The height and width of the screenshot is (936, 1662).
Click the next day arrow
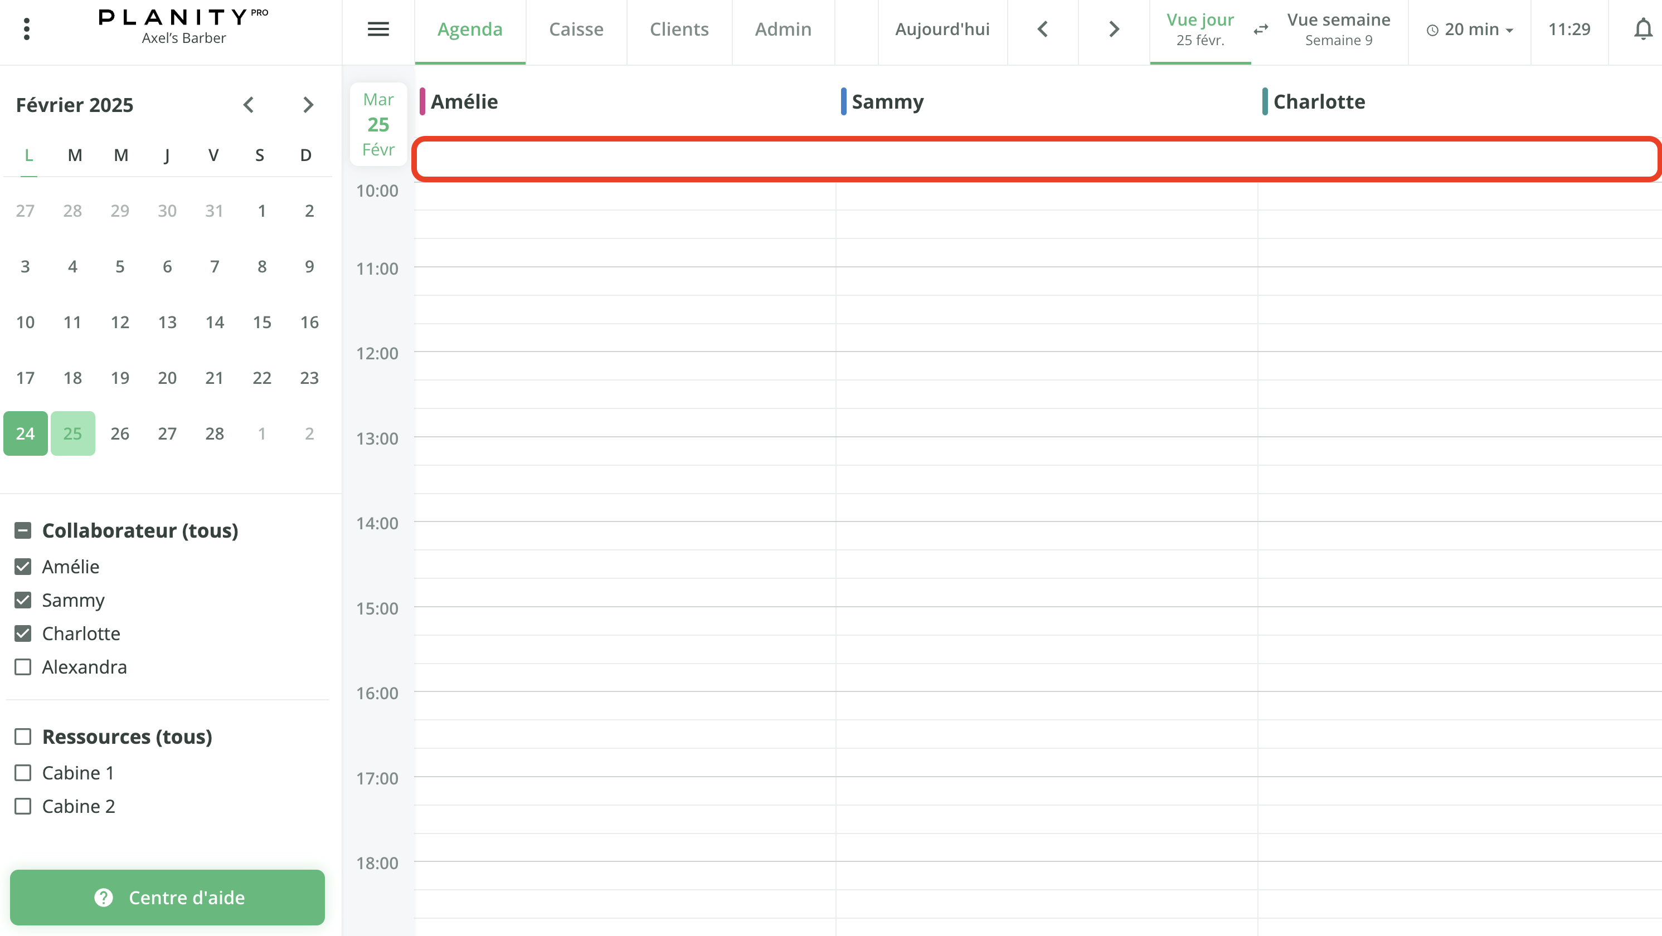[x=1112, y=29]
